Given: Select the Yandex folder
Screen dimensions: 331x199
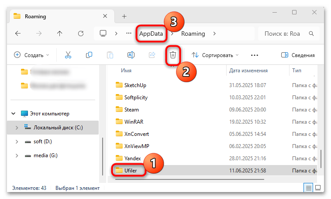Looking at the screenshot, I should (x=132, y=159).
